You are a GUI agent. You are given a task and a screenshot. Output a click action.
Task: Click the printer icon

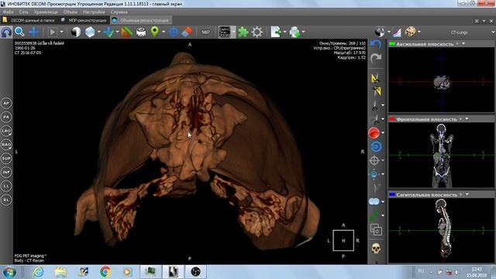294,32
